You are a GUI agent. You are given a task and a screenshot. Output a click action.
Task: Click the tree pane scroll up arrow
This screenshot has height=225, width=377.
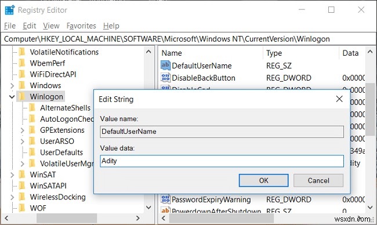tap(148, 52)
